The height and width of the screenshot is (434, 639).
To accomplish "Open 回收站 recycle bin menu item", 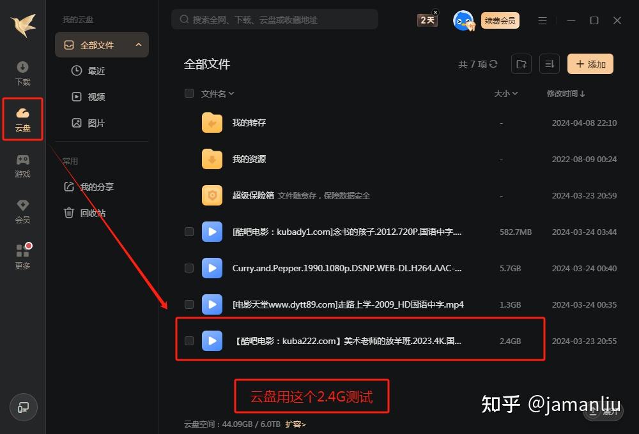I will point(95,213).
